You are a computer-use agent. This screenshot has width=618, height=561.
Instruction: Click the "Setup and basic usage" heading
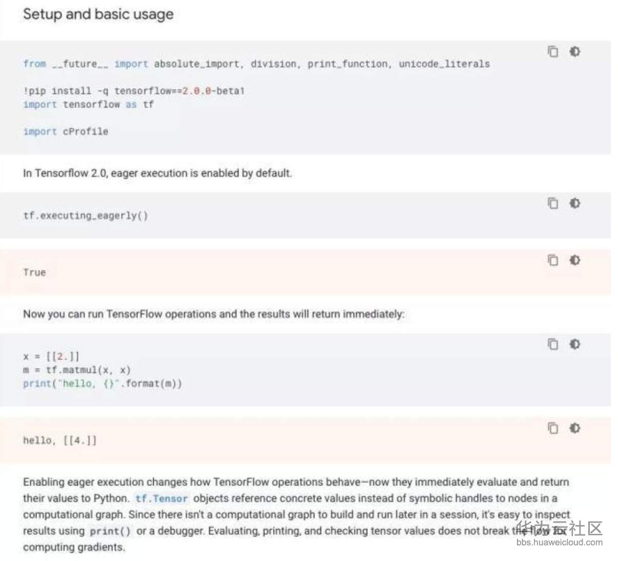click(98, 14)
